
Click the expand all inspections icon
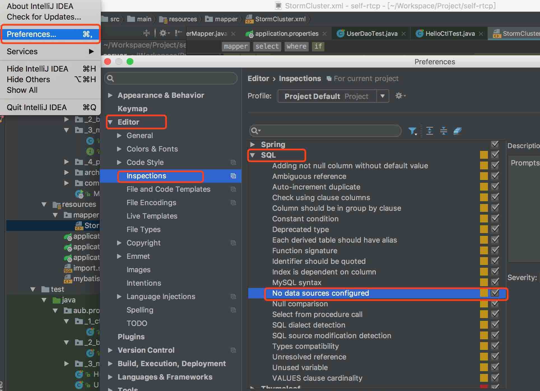point(429,131)
